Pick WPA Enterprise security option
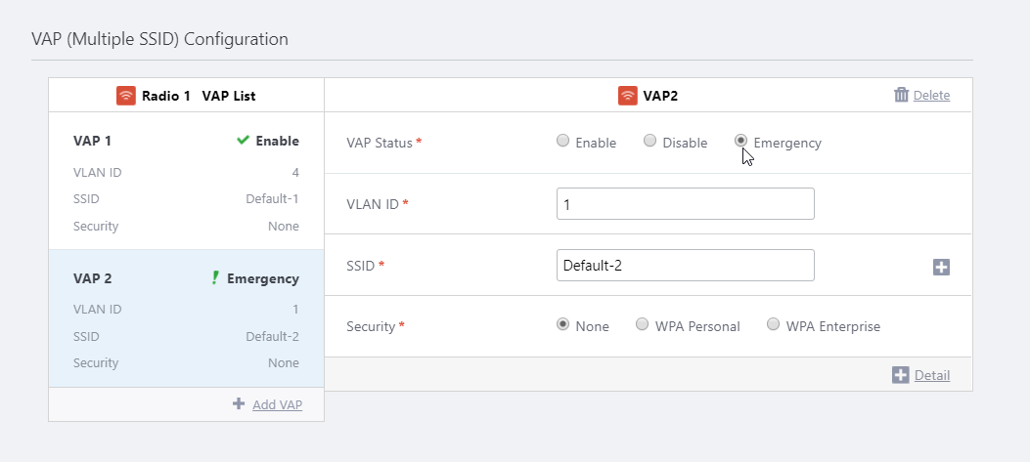This screenshot has height=462, width=1030. click(x=773, y=324)
